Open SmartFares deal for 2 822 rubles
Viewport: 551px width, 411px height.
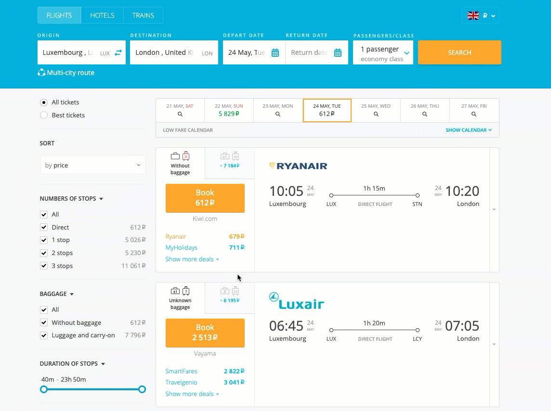coord(205,372)
